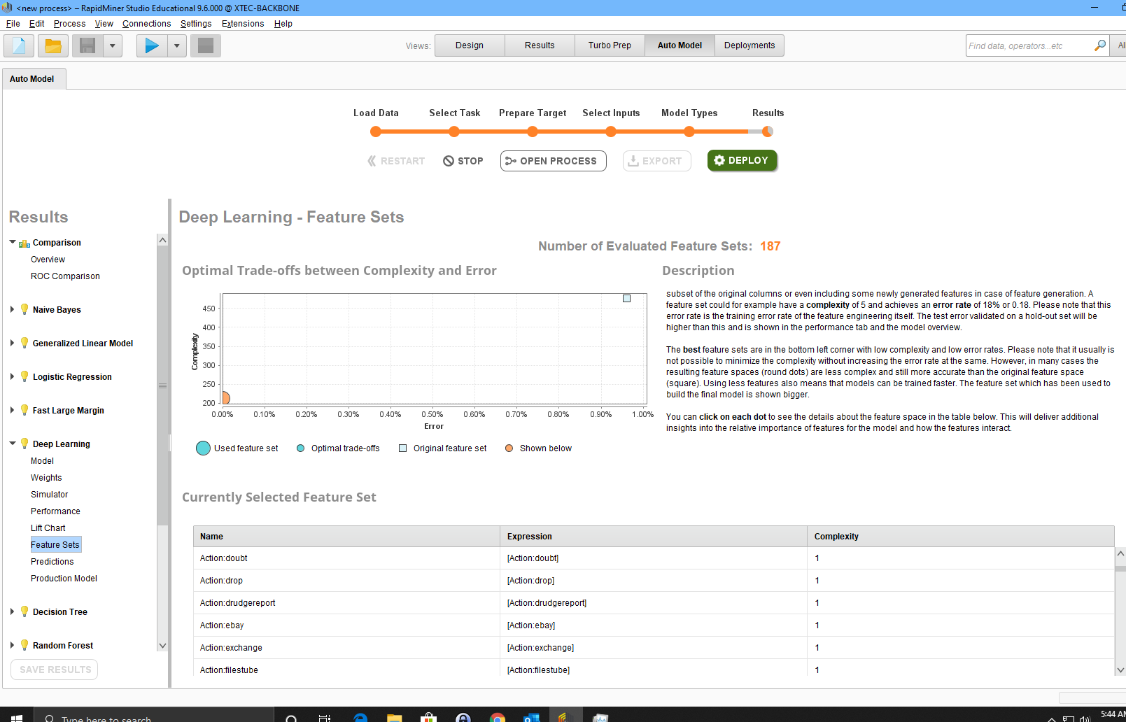The image size is (1126, 722).
Task: Open the Process menu
Action: click(69, 24)
